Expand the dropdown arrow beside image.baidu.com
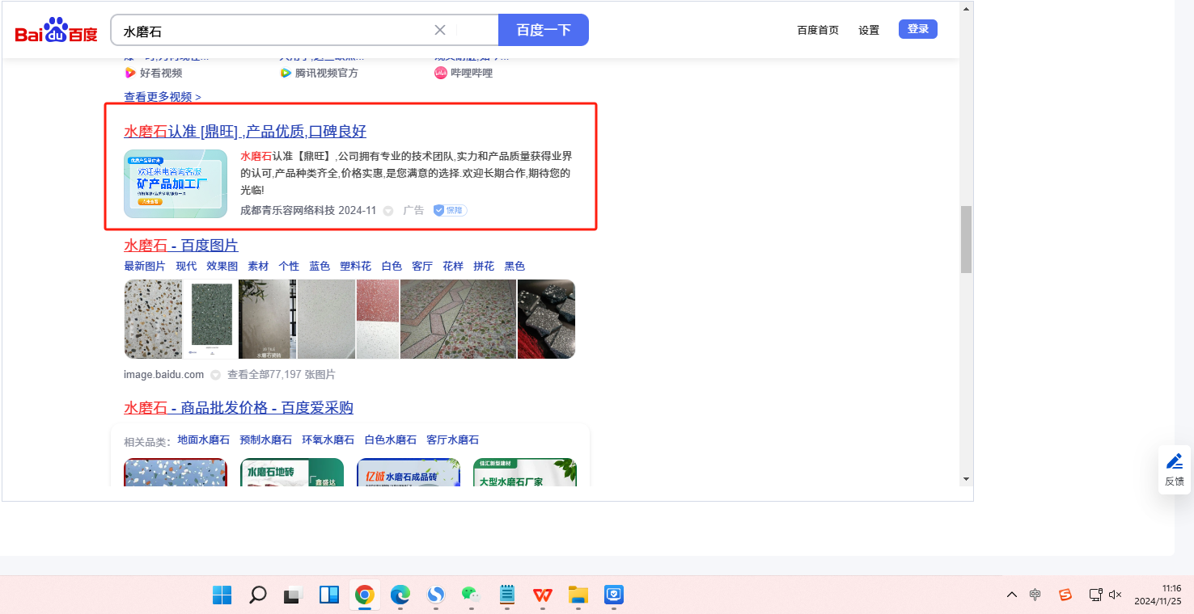1194x614 pixels. tap(215, 375)
